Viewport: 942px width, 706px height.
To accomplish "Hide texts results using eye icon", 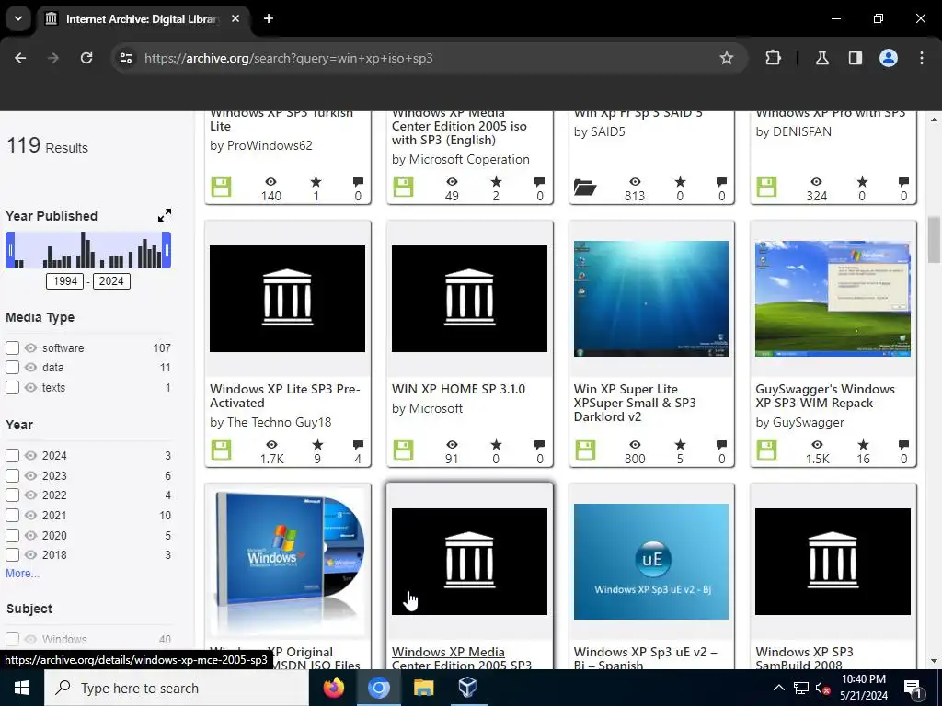I will tap(30, 387).
